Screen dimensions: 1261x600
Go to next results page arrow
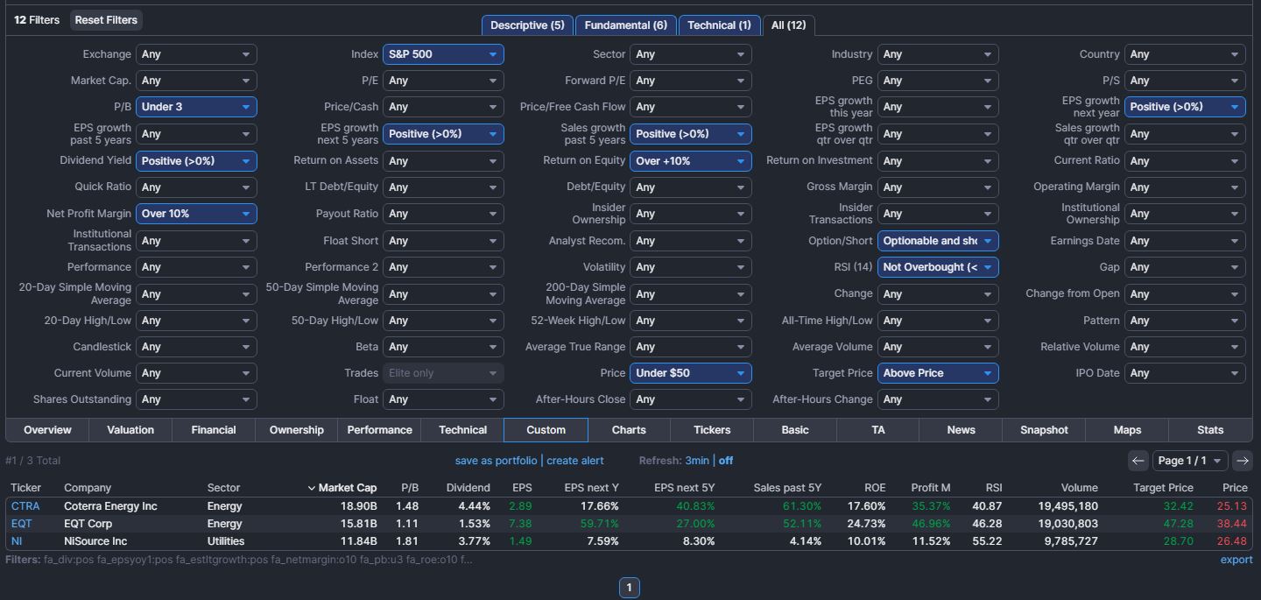1242,460
